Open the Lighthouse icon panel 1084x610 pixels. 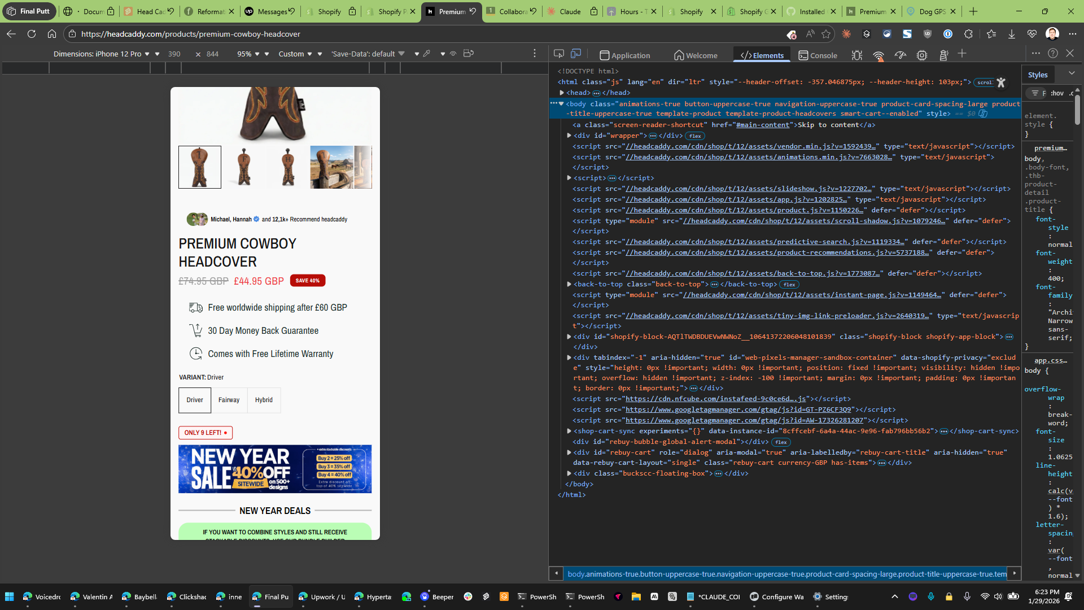(943, 55)
